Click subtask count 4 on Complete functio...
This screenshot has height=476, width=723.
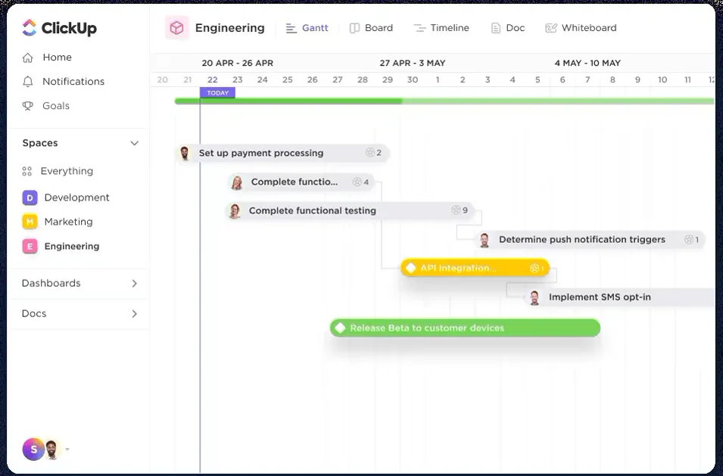coord(361,182)
